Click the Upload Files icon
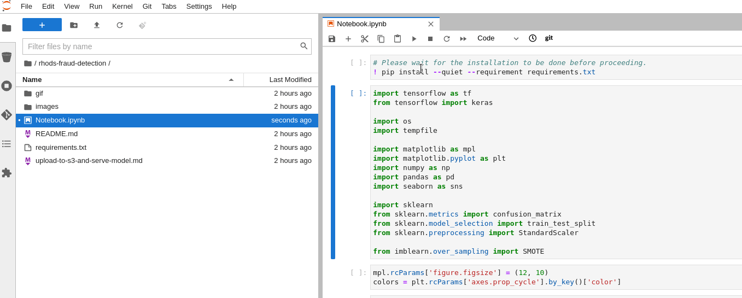 click(97, 25)
